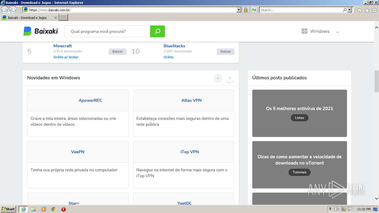
Task: Open the IE Tools gear icon
Action: click(374, 10)
